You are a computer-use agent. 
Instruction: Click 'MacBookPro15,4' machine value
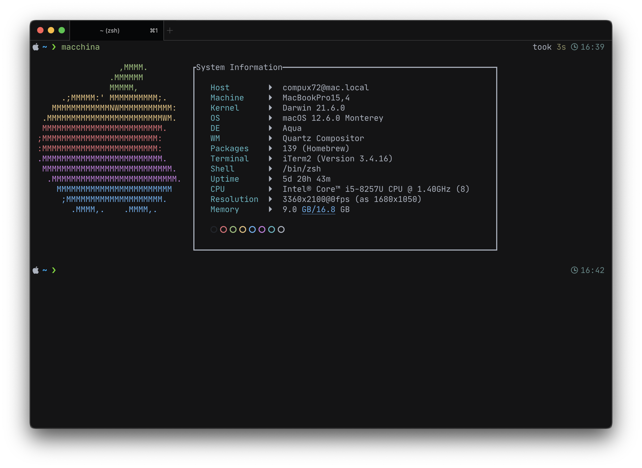[x=316, y=98]
